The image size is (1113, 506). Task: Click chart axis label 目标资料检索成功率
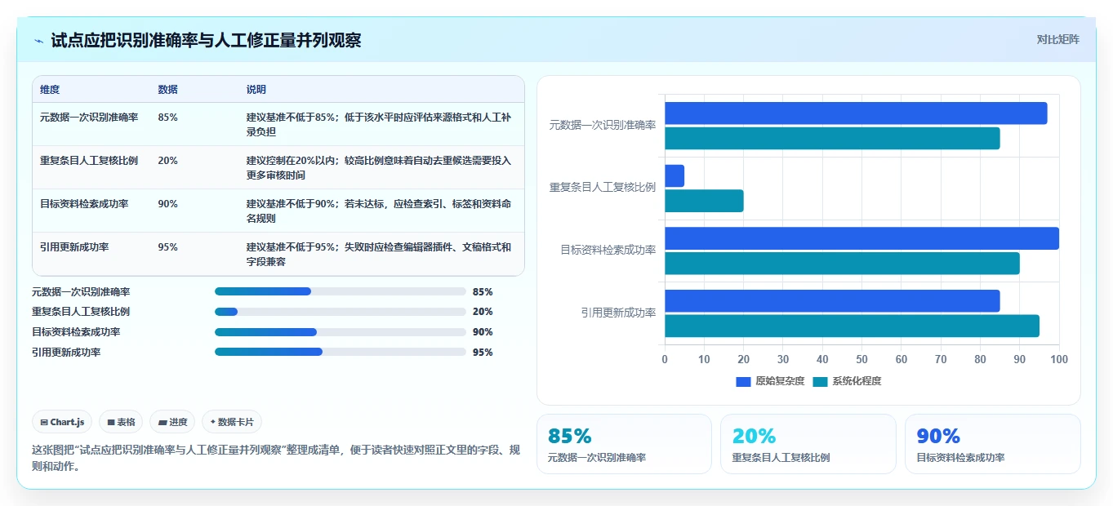coord(608,251)
